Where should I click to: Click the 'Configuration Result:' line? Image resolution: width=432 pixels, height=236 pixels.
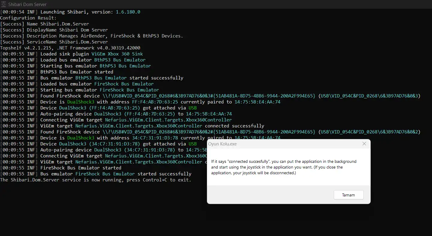(28, 18)
